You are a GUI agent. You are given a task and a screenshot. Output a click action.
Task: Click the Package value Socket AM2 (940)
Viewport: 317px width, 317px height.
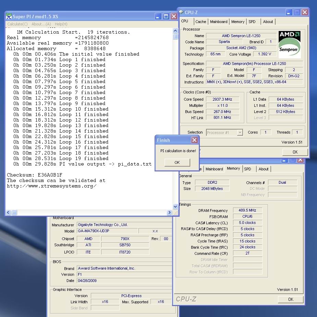241,48
